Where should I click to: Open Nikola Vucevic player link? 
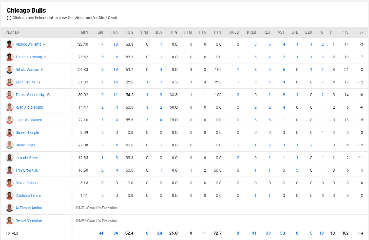point(27,70)
